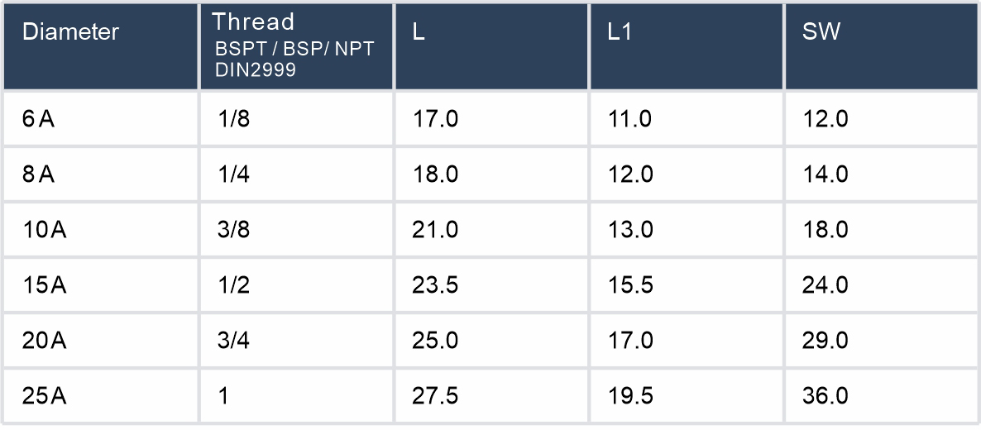Click the L1 value 15.5
Screen dimensions: 981x430
[x=630, y=285]
